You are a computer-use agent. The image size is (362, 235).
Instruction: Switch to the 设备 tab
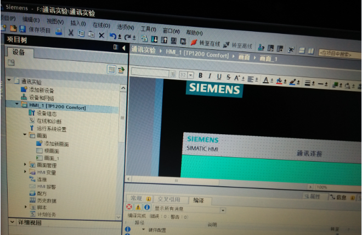pos(19,53)
